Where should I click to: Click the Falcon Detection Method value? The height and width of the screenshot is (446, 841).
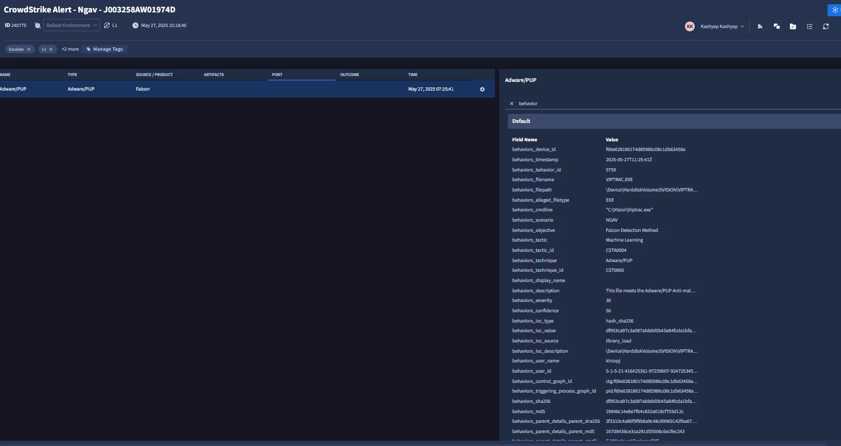(x=632, y=230)
